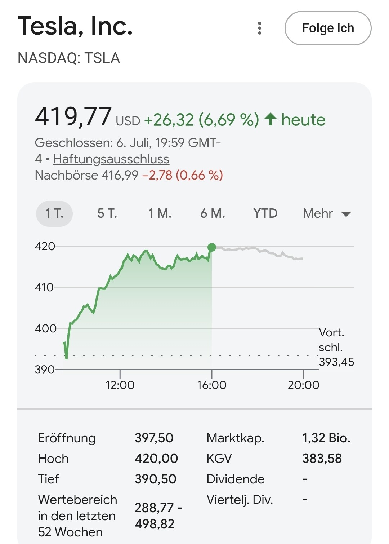Select the 6 M. chart range
The image size is (389, 544).
coord(213,213)
